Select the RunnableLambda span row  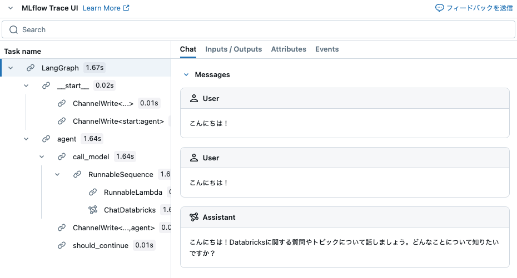click(86, 192)
